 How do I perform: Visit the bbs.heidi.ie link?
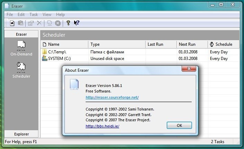tap(102, 126)
